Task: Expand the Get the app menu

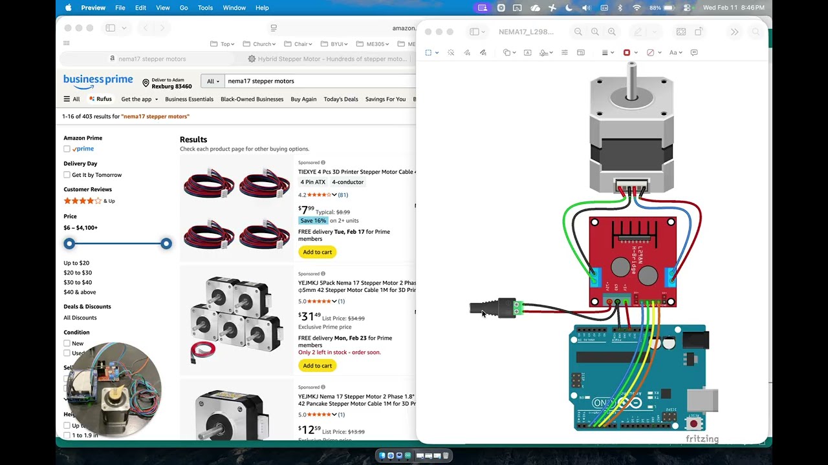Action: (x=140, y=99)
